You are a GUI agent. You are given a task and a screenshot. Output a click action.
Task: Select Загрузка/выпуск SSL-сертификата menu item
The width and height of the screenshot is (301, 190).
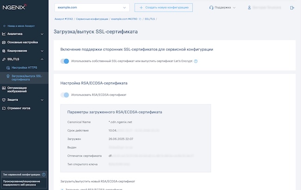(24, 78)
